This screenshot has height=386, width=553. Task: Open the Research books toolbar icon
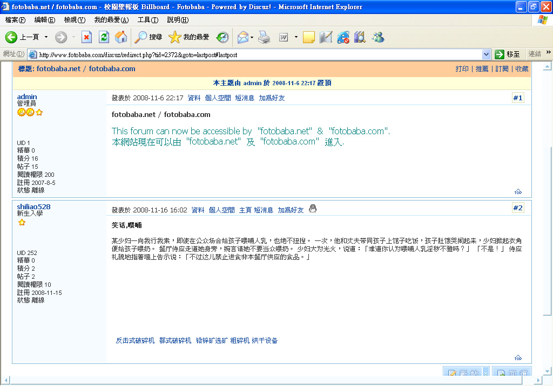pos(360,37)
